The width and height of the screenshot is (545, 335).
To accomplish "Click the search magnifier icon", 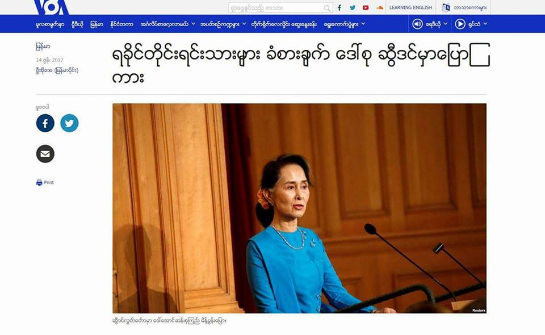I will point(327,8).
